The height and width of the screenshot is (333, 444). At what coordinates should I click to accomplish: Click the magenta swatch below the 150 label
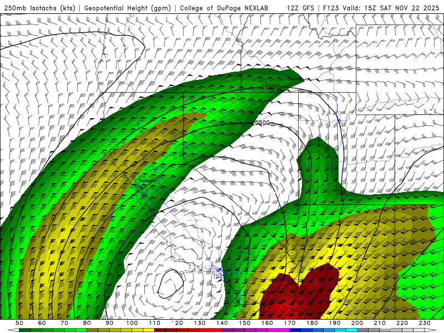point(250,330)
